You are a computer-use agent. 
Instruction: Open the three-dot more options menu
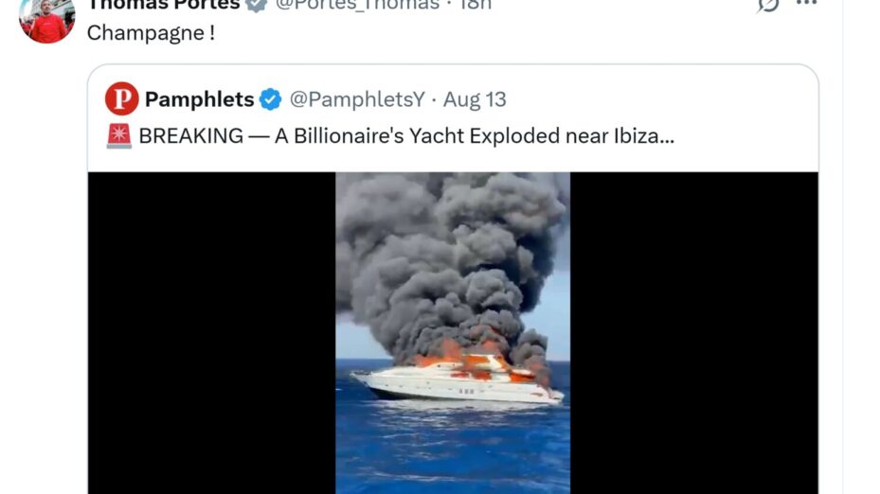pos(806,4)
